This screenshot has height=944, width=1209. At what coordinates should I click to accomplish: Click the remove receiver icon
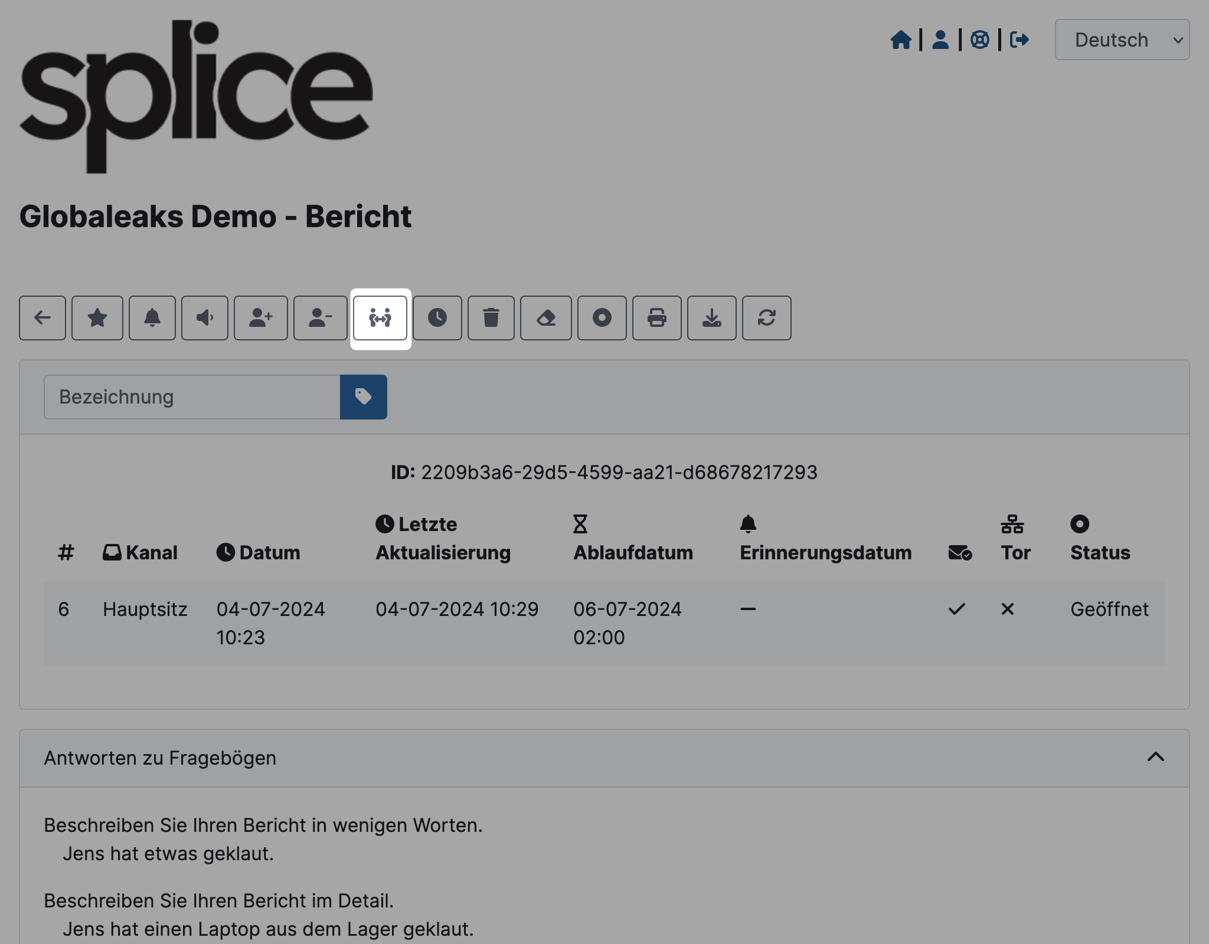[x=317, y=317]
